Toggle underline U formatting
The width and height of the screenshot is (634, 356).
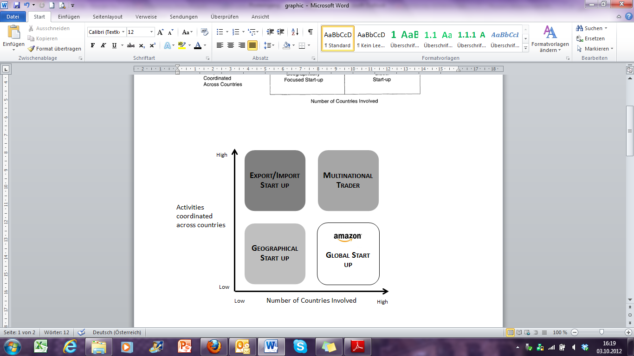coord(114,45)
